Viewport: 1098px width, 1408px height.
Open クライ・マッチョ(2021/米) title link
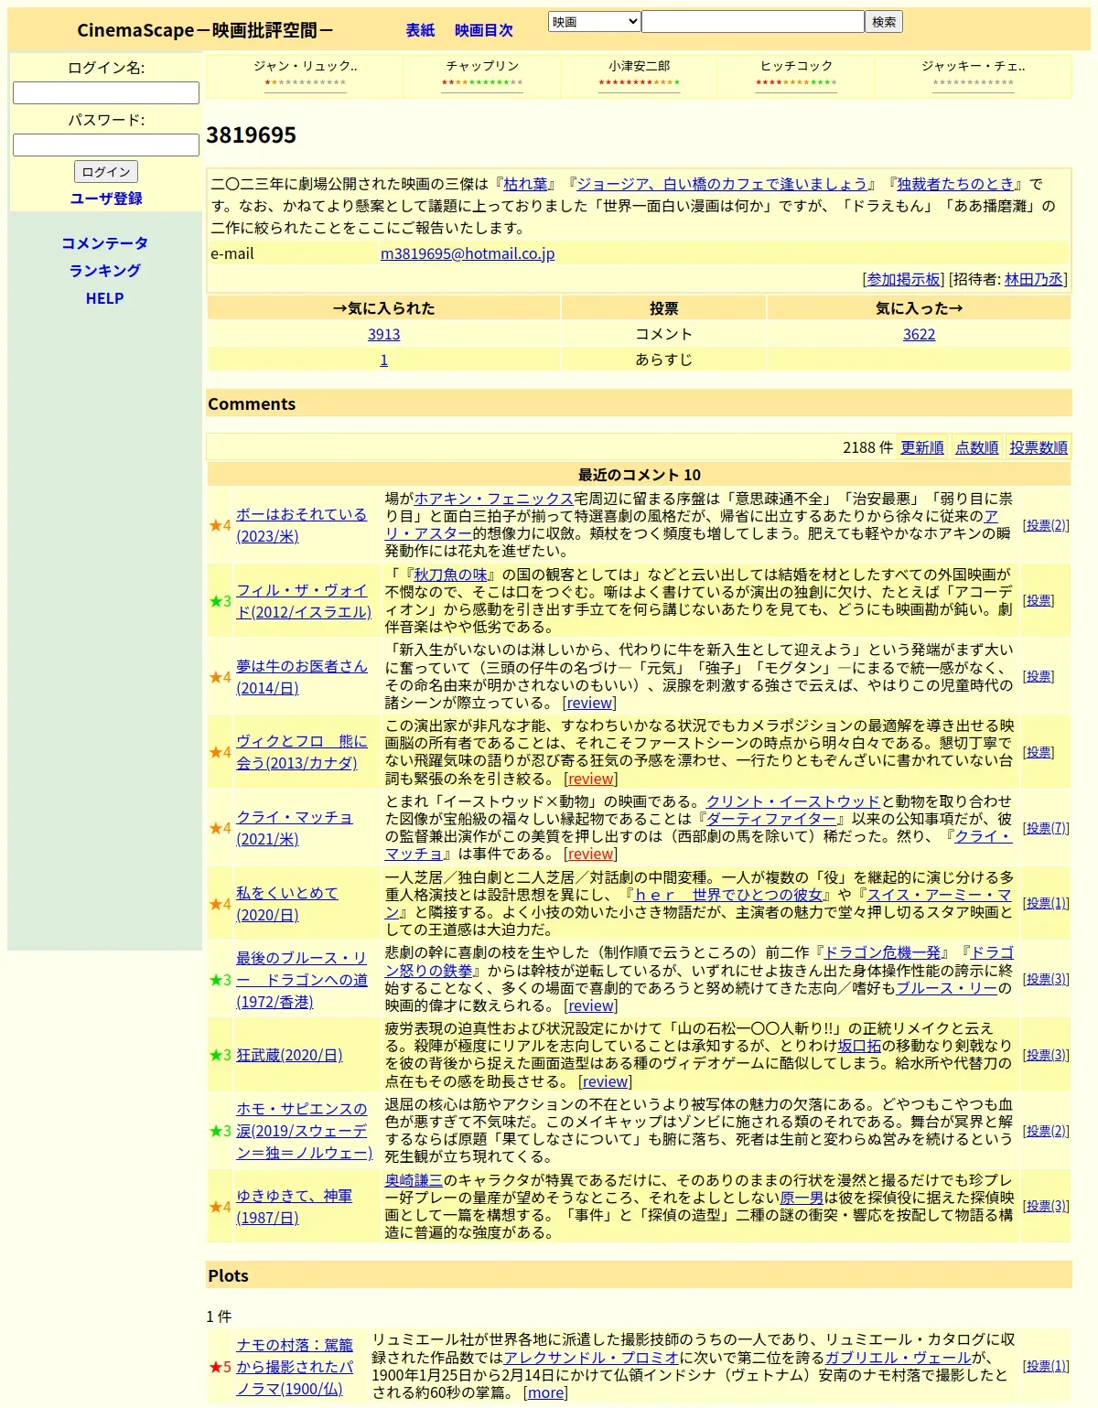point(294,828)
